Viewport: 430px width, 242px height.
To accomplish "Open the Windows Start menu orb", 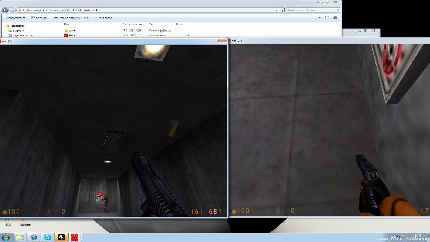I will [x=5, y=237].
